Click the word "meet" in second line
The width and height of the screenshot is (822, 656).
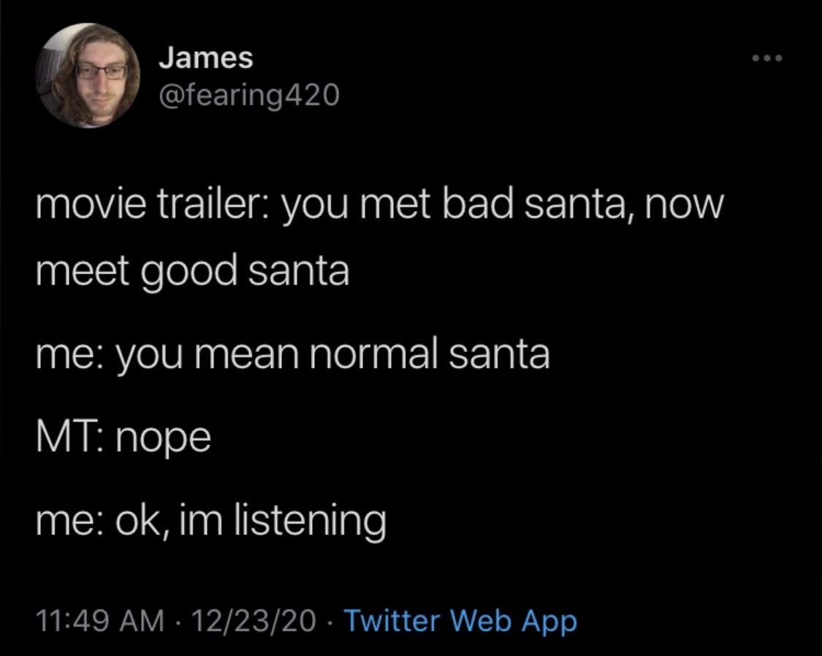72,271
